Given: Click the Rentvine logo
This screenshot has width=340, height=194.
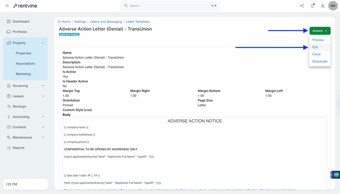Looking at the screenshot, I should 25,6.
